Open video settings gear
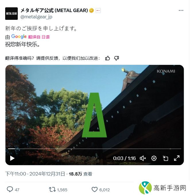The height and width of the screenshot is (195, 191). pos(154,158)
